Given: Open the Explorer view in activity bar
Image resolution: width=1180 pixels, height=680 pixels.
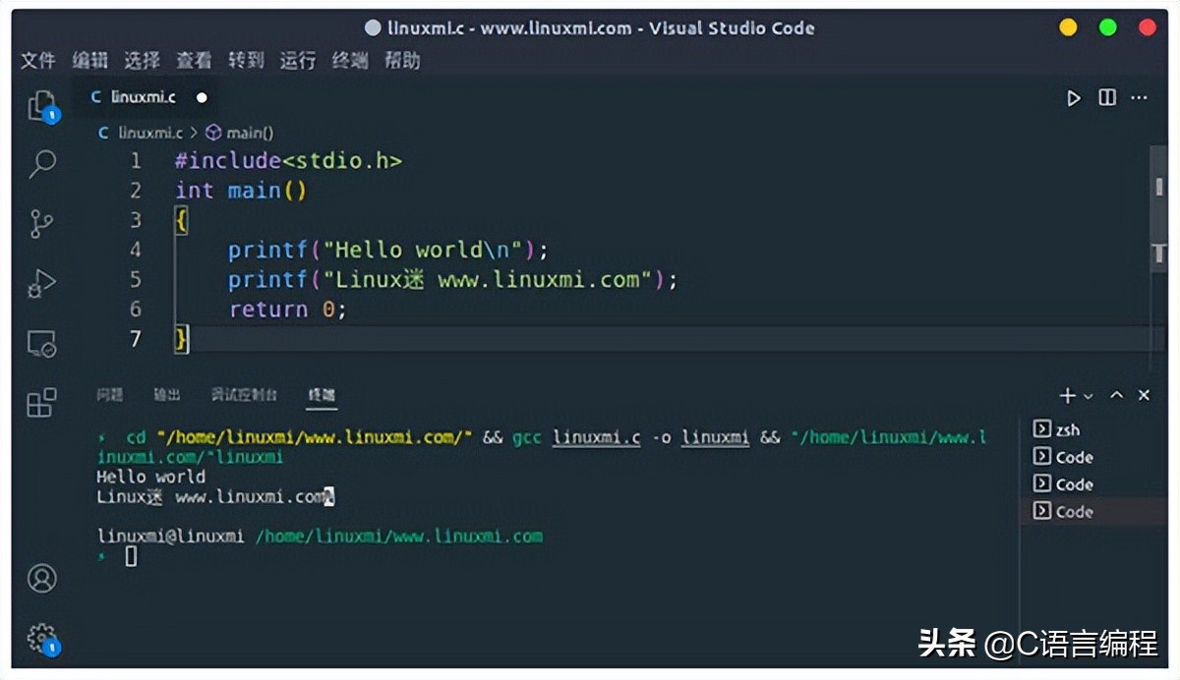Looking at the screenshot, I should tap(42, 106).
